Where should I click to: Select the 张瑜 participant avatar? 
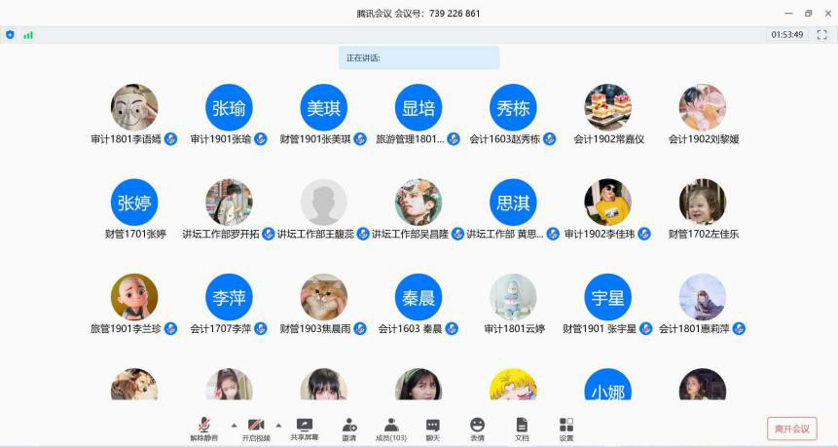click(x=229, y=107)
